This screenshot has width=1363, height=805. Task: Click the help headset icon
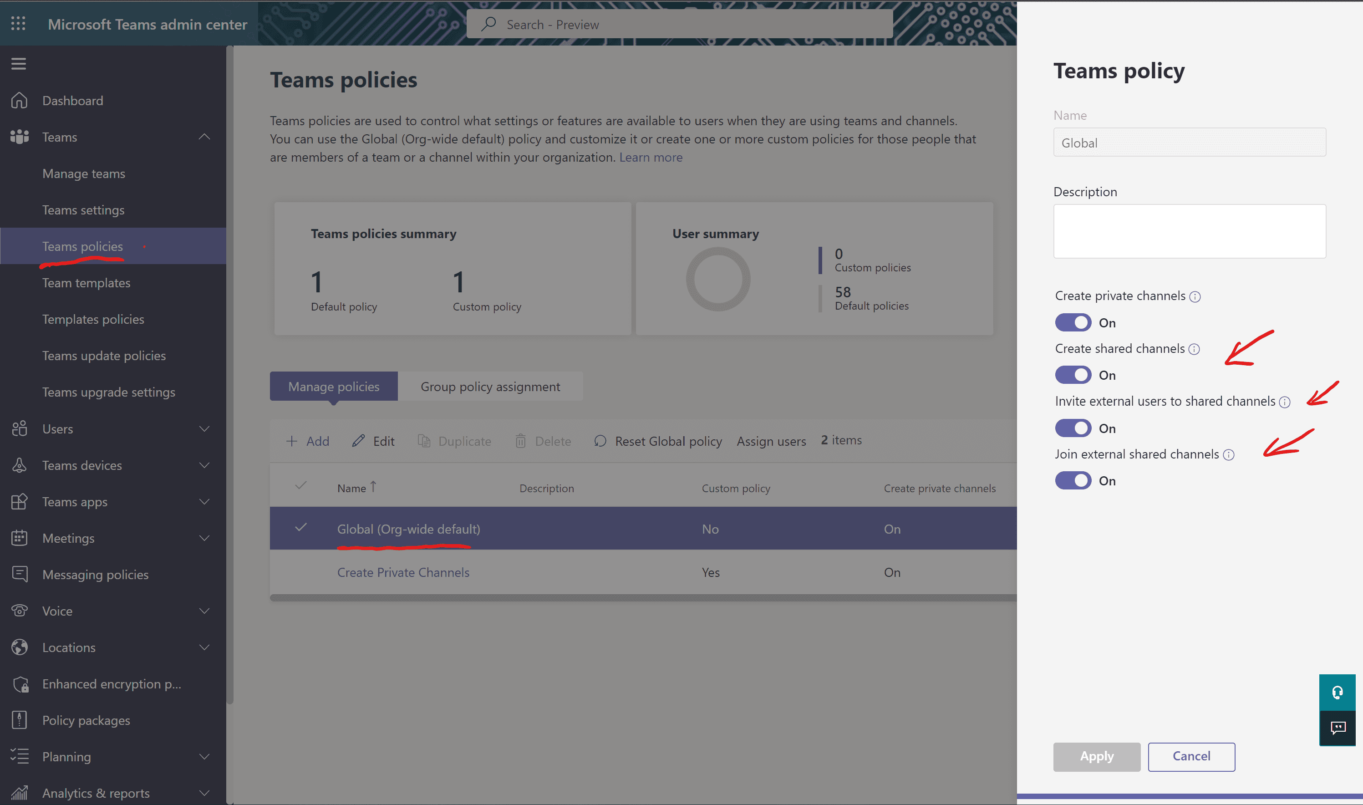click(x=1337, y=692)
